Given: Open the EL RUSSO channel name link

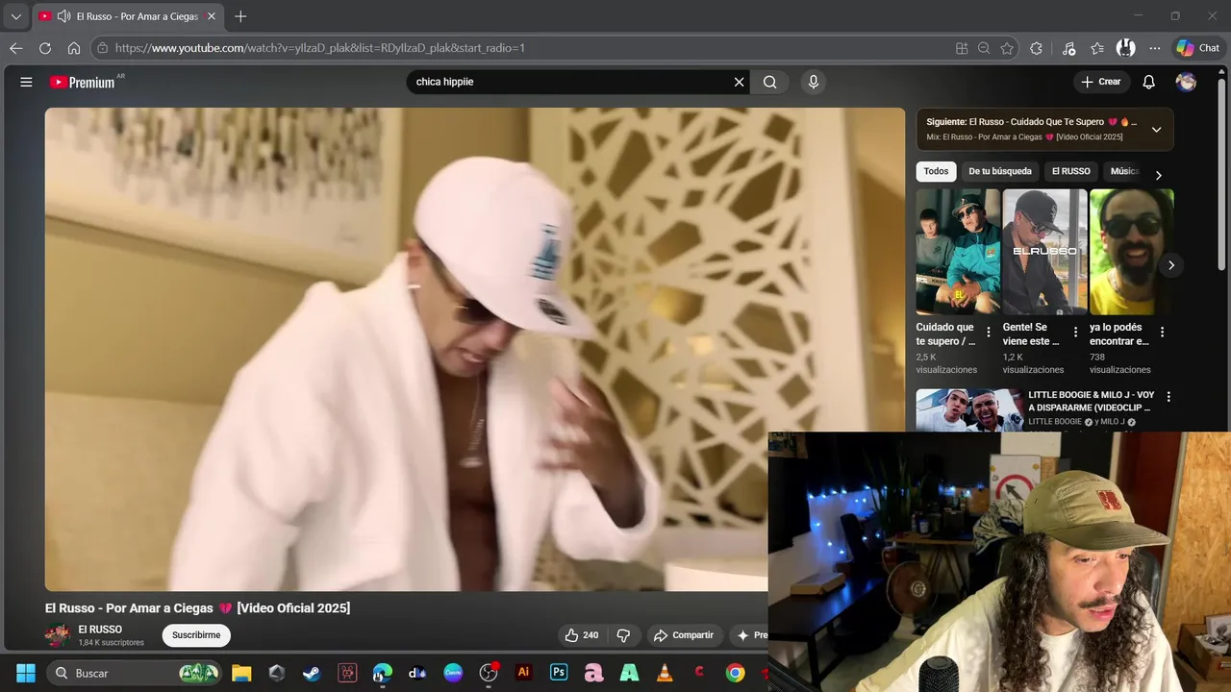Looking at the screenshot, I should [100, 630].
